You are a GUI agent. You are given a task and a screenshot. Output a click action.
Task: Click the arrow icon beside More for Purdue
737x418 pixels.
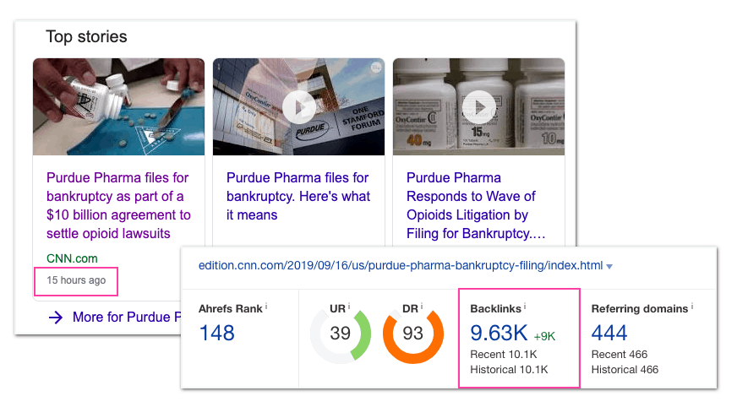click(x=55, y=318)
